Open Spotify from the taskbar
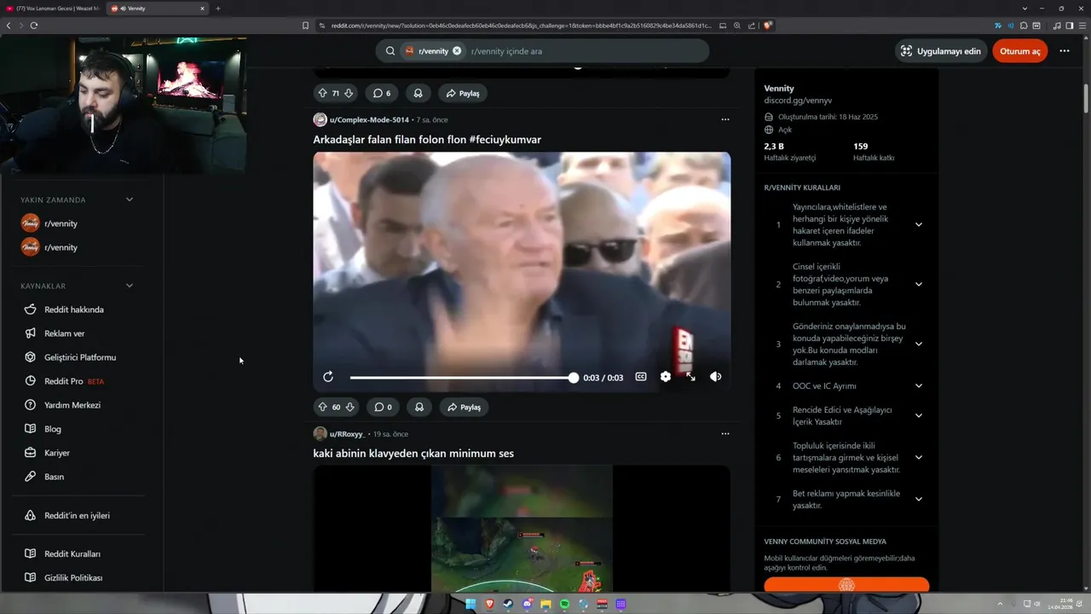 [x=564, y=604]
